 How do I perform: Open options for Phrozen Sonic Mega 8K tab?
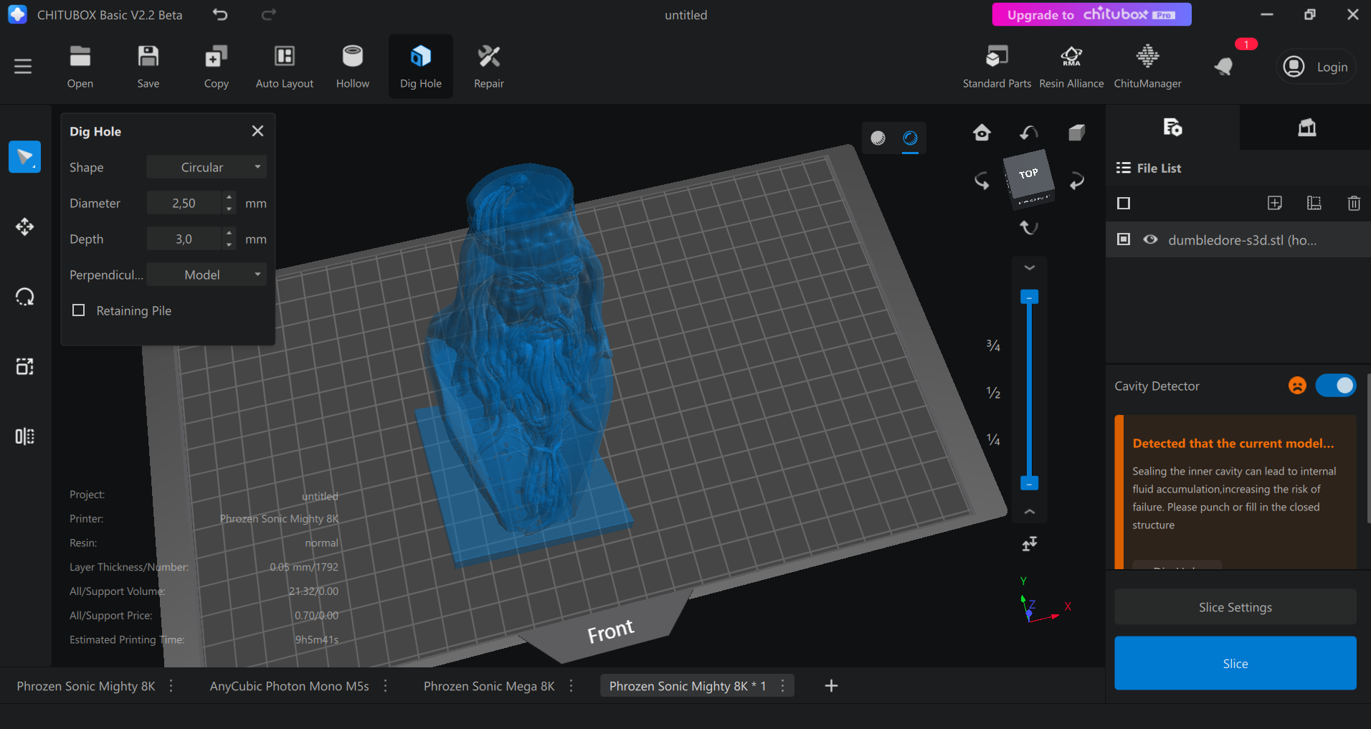571,686
